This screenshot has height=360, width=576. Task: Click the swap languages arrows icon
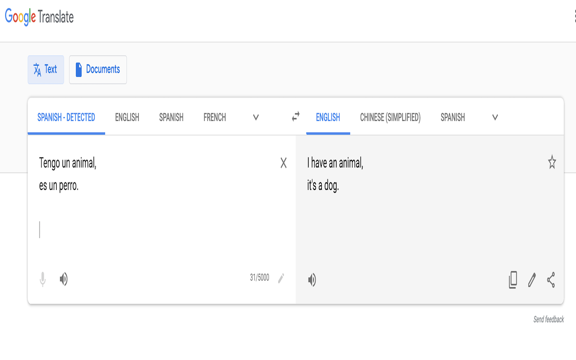(x=296, y=117)
